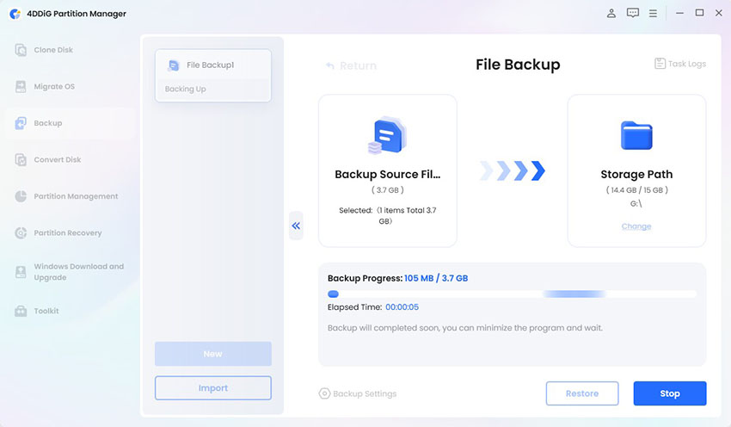Switch to Partition Management
The width and height of the screenshot is (731, 427).
pos(76,196)
